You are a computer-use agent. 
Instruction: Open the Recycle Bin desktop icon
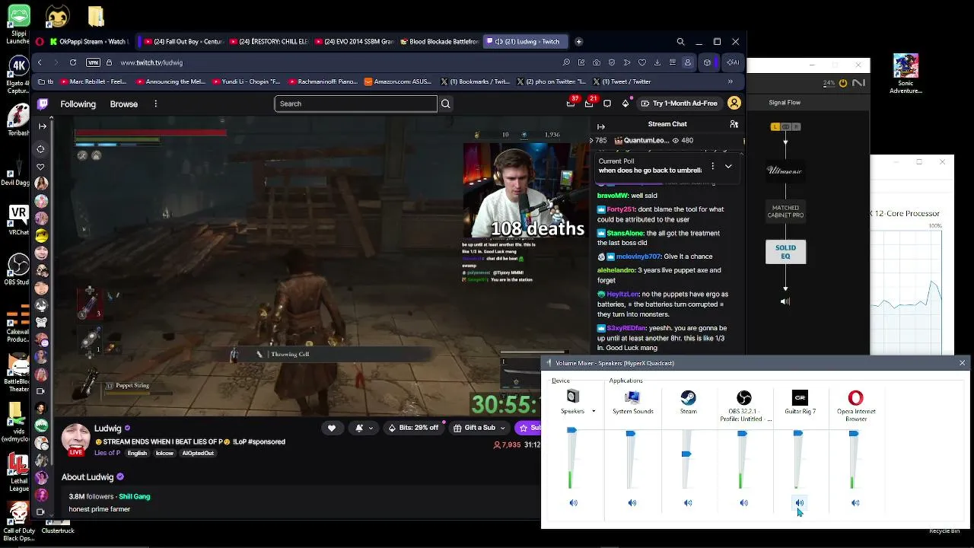pyautogui.click(x=944, y=530)
